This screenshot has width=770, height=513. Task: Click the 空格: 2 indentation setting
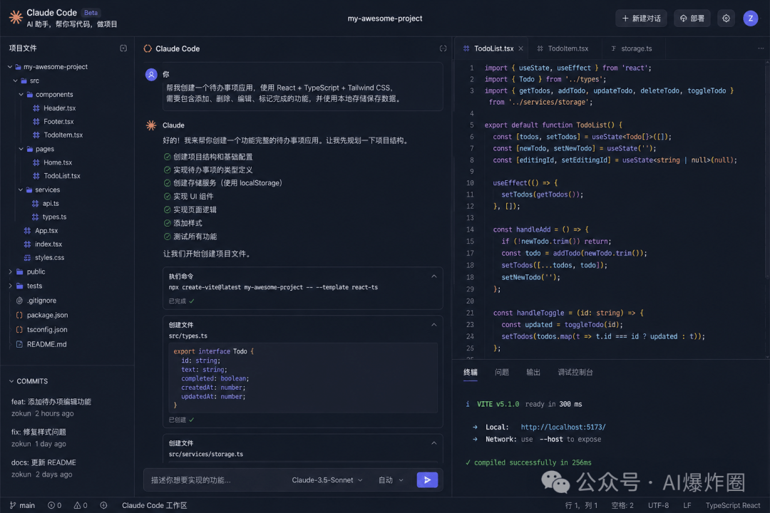pyautogui.click(x=622, y=505)
